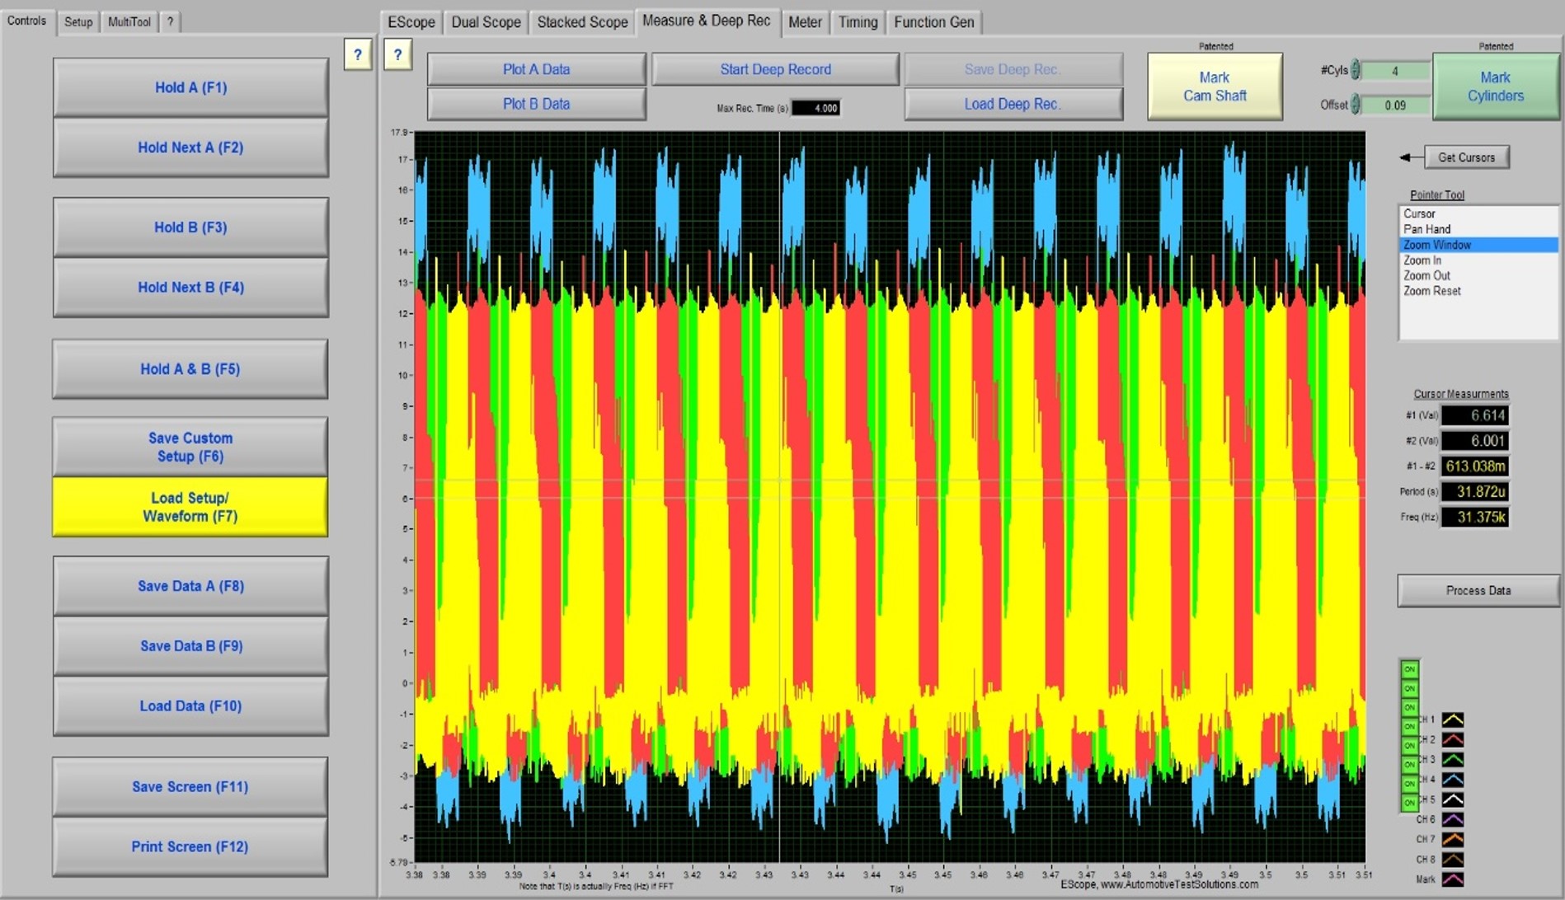
Task: Select Pan Hand in the Pointer Tool list
Action: [1426, 229]
